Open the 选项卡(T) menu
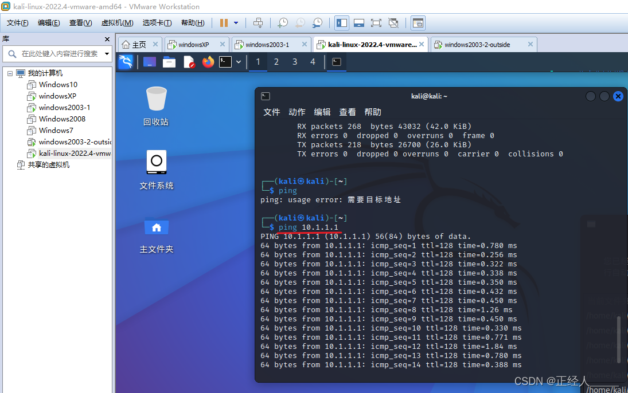Viewport: 628px width, 393px height. tap(157, 23)
